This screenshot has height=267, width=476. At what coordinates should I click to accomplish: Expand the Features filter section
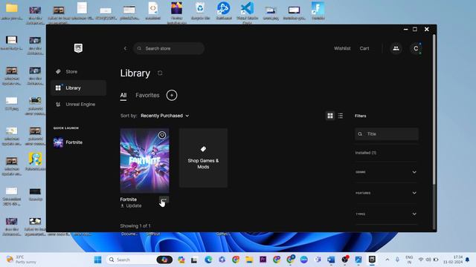(x=386, y=193)
